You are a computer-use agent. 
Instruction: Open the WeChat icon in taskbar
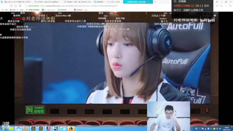coord(63,128)
